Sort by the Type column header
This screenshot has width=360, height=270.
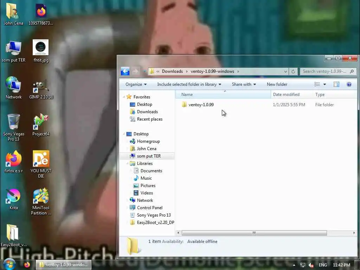click(335, 95)
